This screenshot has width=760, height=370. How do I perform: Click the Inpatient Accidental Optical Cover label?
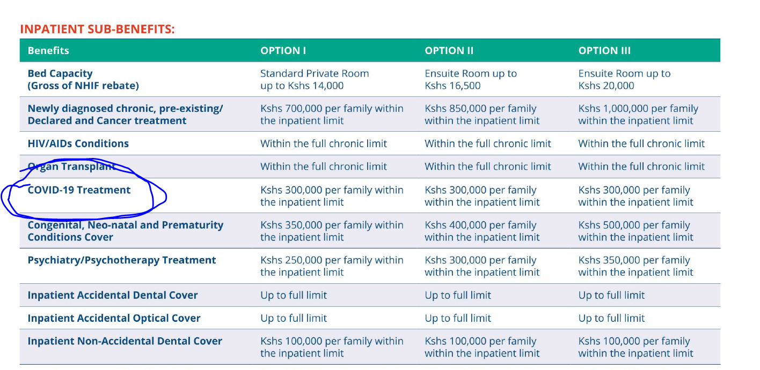click(x=114, y=318)
